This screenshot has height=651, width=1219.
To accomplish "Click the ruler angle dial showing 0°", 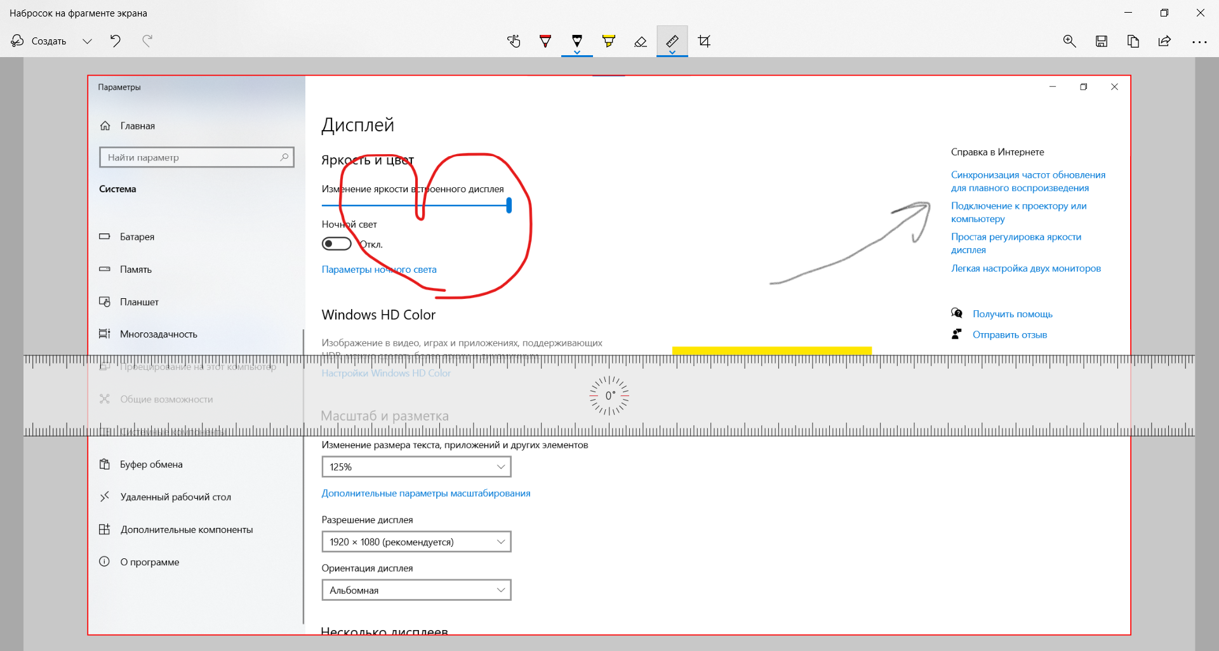I will pos(609,395).
